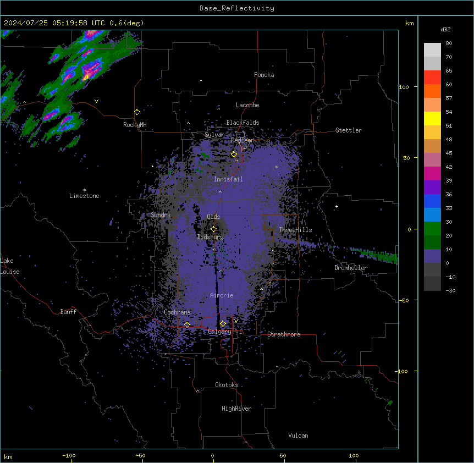Click the Strathmore town label
Image resolution: width=474 pixels, height=463 pixels.
click(x=284, y=334)
